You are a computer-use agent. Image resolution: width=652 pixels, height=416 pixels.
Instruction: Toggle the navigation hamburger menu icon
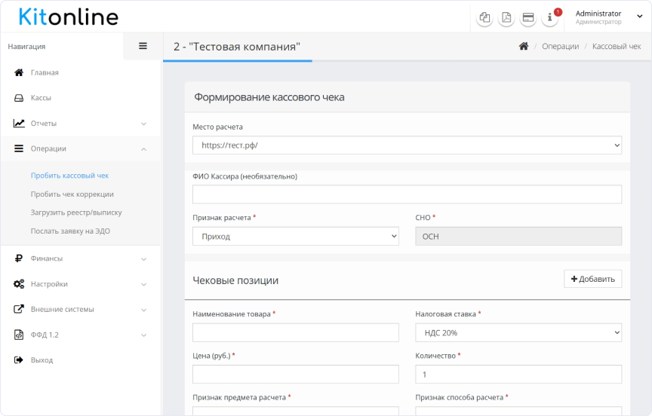tap(143, 46)
